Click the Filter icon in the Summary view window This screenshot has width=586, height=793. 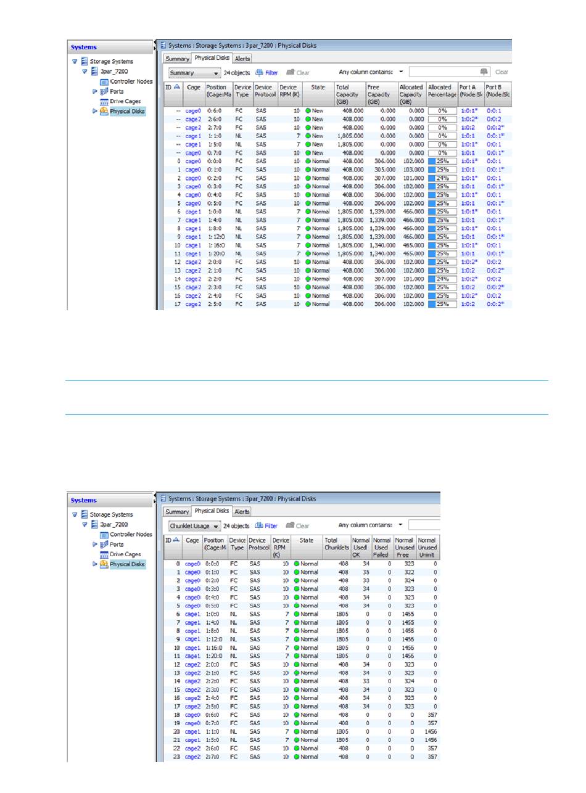pos(259,72)
